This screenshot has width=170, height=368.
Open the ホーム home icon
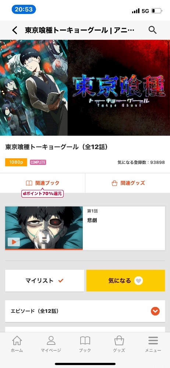17,344
